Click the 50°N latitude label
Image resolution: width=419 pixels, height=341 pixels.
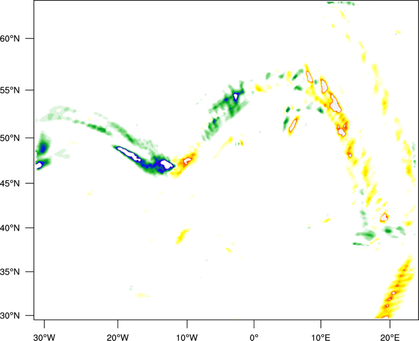click(10, 138)
